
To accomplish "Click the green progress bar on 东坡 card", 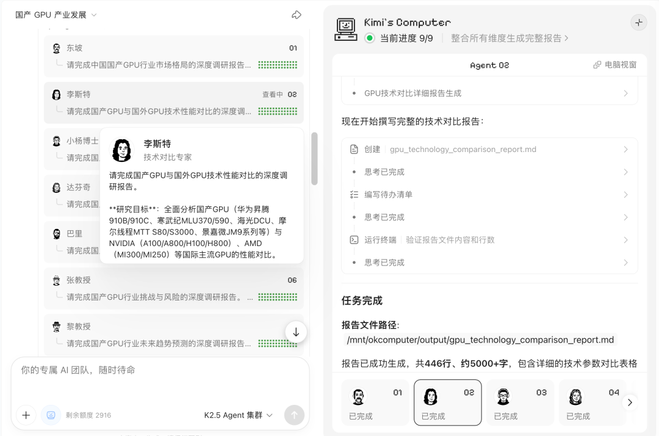I will point(278,65).
